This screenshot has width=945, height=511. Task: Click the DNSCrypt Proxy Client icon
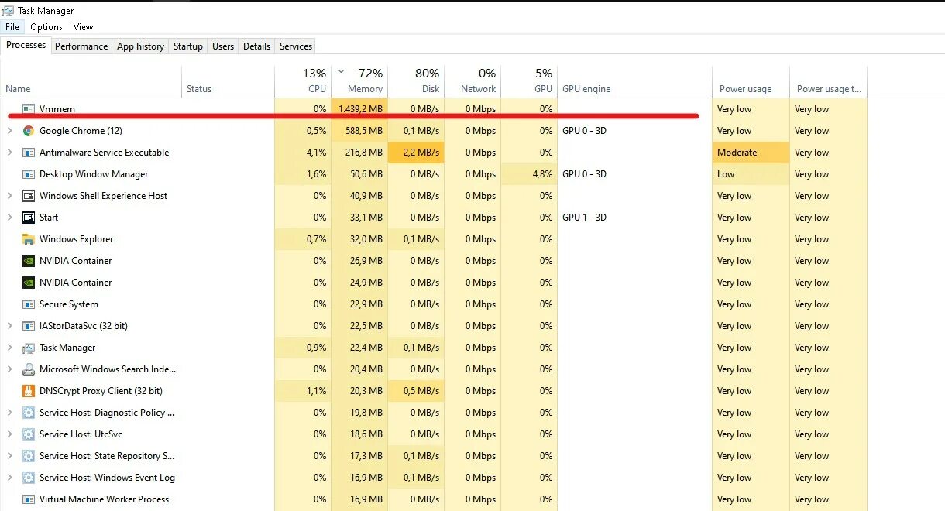tap(29, 391)
